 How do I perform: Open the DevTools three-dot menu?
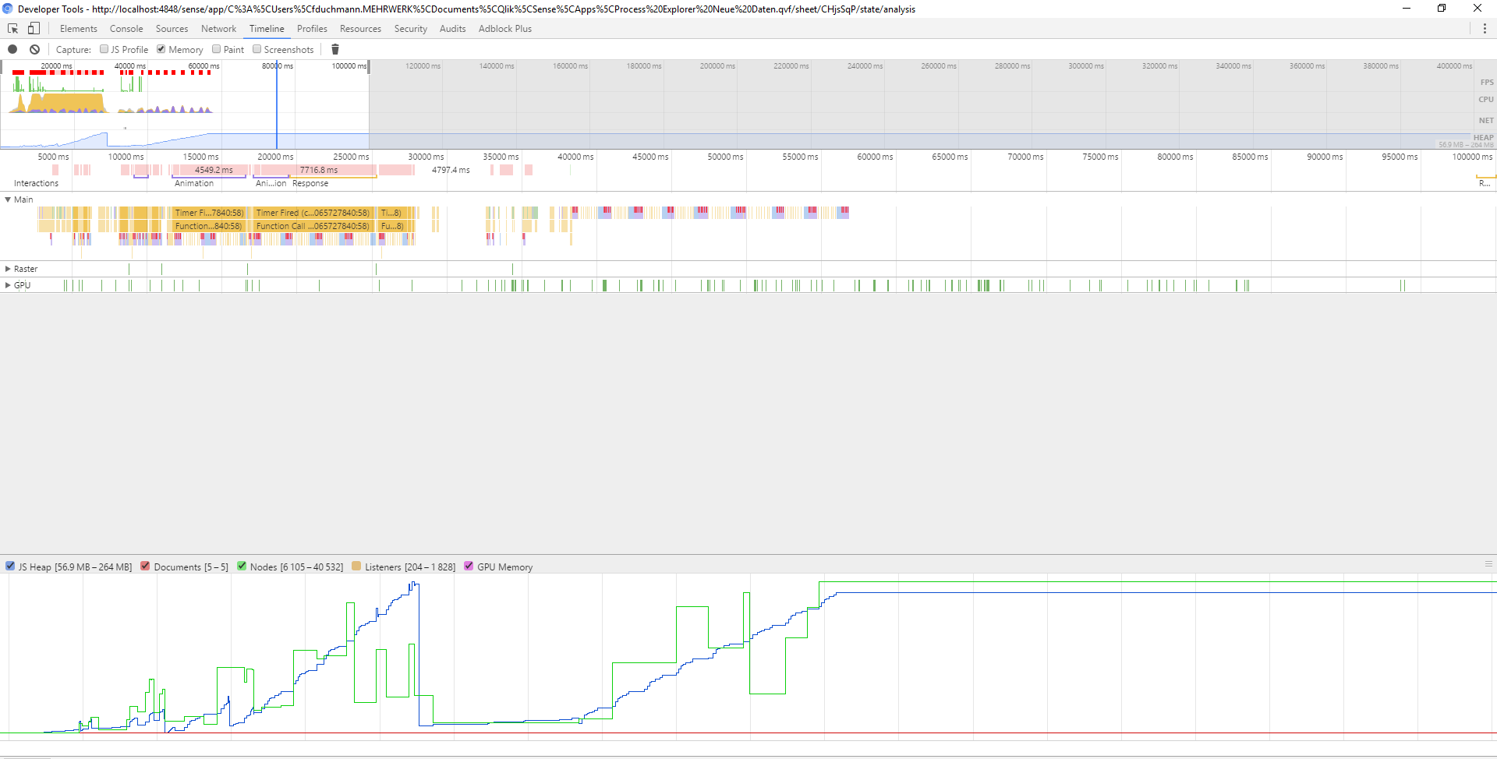(x=1485, y=29)
